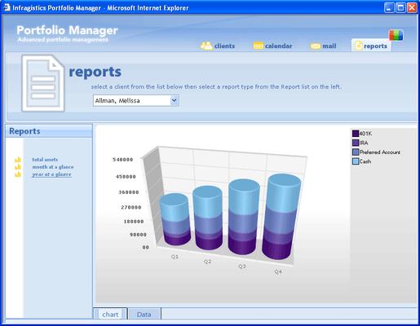
Task: Click the Internet Explorer page icon in title bar
Action: (7, 7)
